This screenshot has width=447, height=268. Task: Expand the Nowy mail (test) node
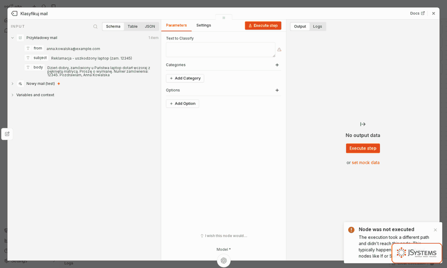pyautogui.click(x=12, y=84)
